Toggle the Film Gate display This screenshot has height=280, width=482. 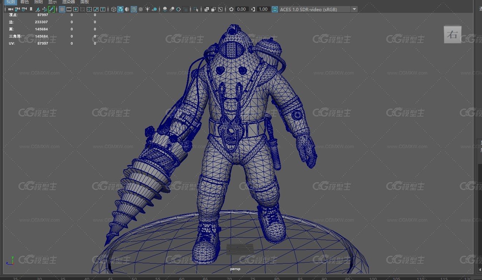[69, 9]
